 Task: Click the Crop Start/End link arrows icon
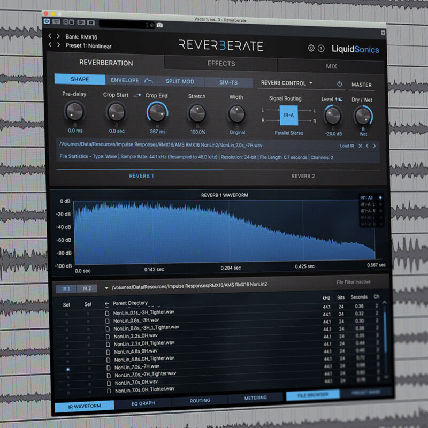[x=137, y=95]
